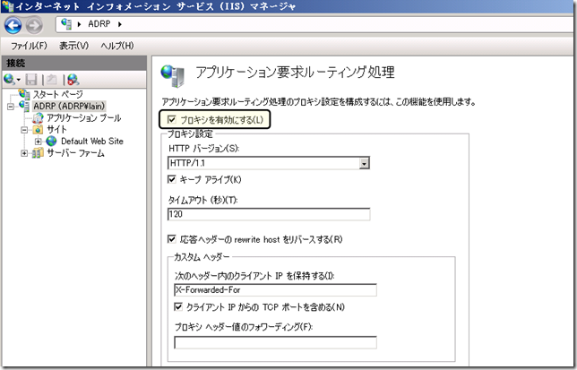This screenshot has width=577, height=370.
Task: Click arrow after ADRP in address bar
Action: tap(119, 24)
